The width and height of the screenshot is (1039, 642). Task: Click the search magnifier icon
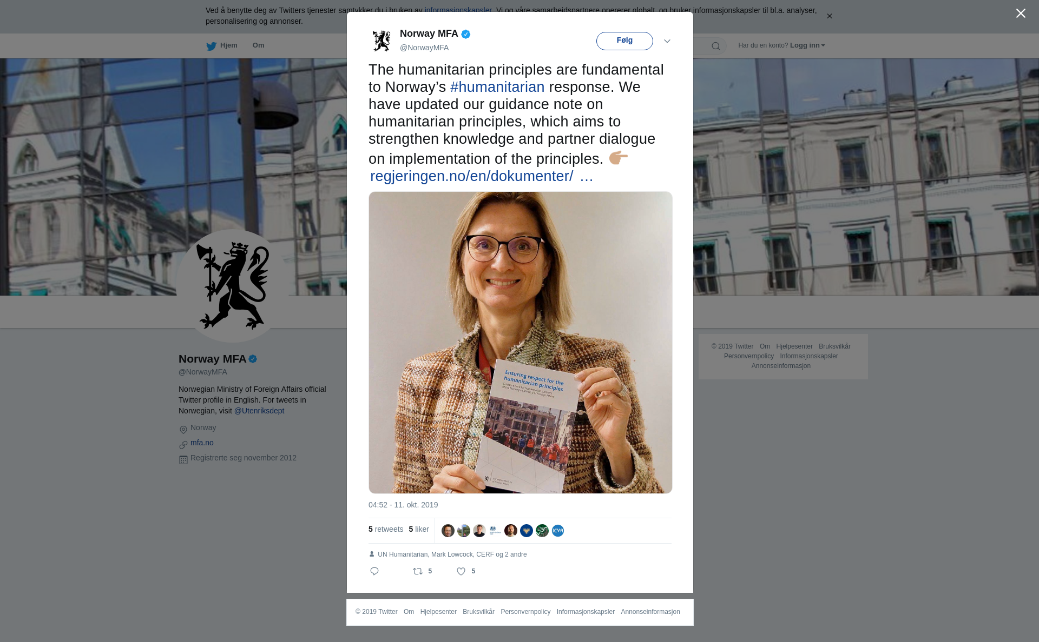pyautogui.click(x=716, y=46)
